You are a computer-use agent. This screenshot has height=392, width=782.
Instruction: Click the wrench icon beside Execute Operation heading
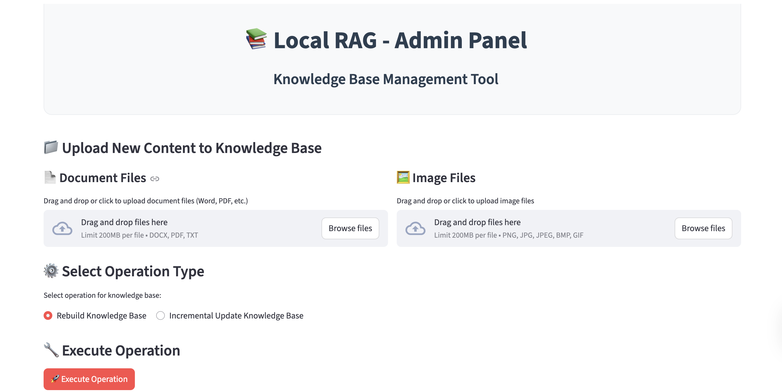tap(51, 350)
